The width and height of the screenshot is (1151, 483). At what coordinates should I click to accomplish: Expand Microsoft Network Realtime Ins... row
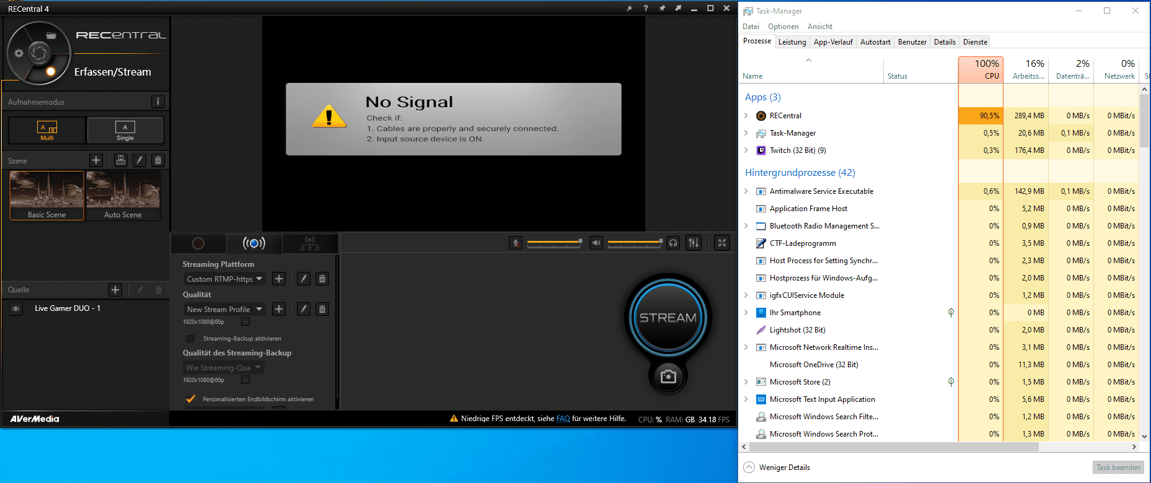(746, 347)
